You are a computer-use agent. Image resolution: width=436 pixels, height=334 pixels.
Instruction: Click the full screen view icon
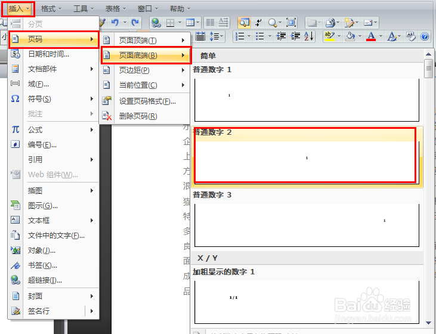pyautogui.click(x=291, y=23)
